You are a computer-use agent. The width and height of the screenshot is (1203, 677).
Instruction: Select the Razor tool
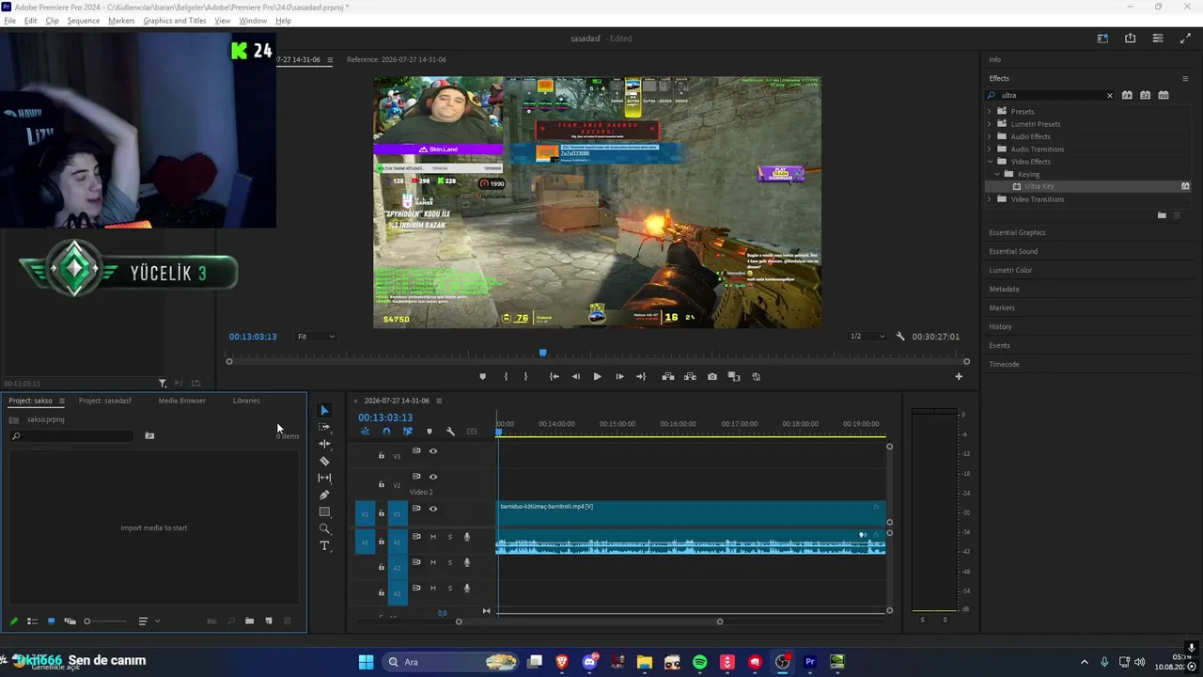coord(324,461)
